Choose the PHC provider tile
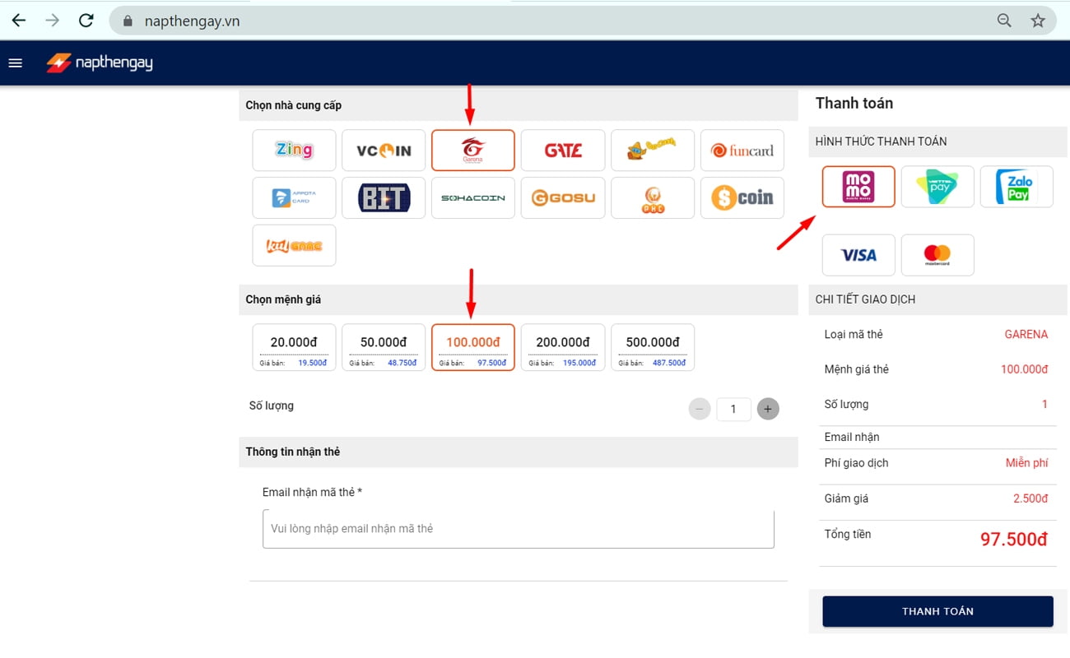 (x=653, y=198)
